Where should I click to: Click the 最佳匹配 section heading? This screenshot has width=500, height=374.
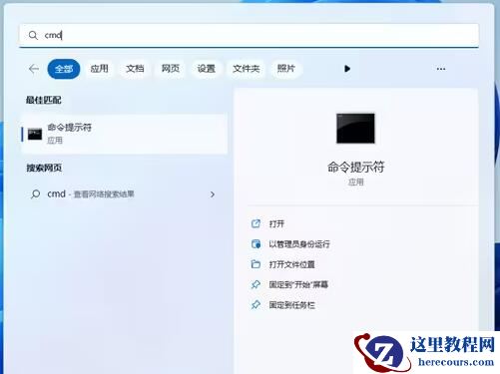44,100
